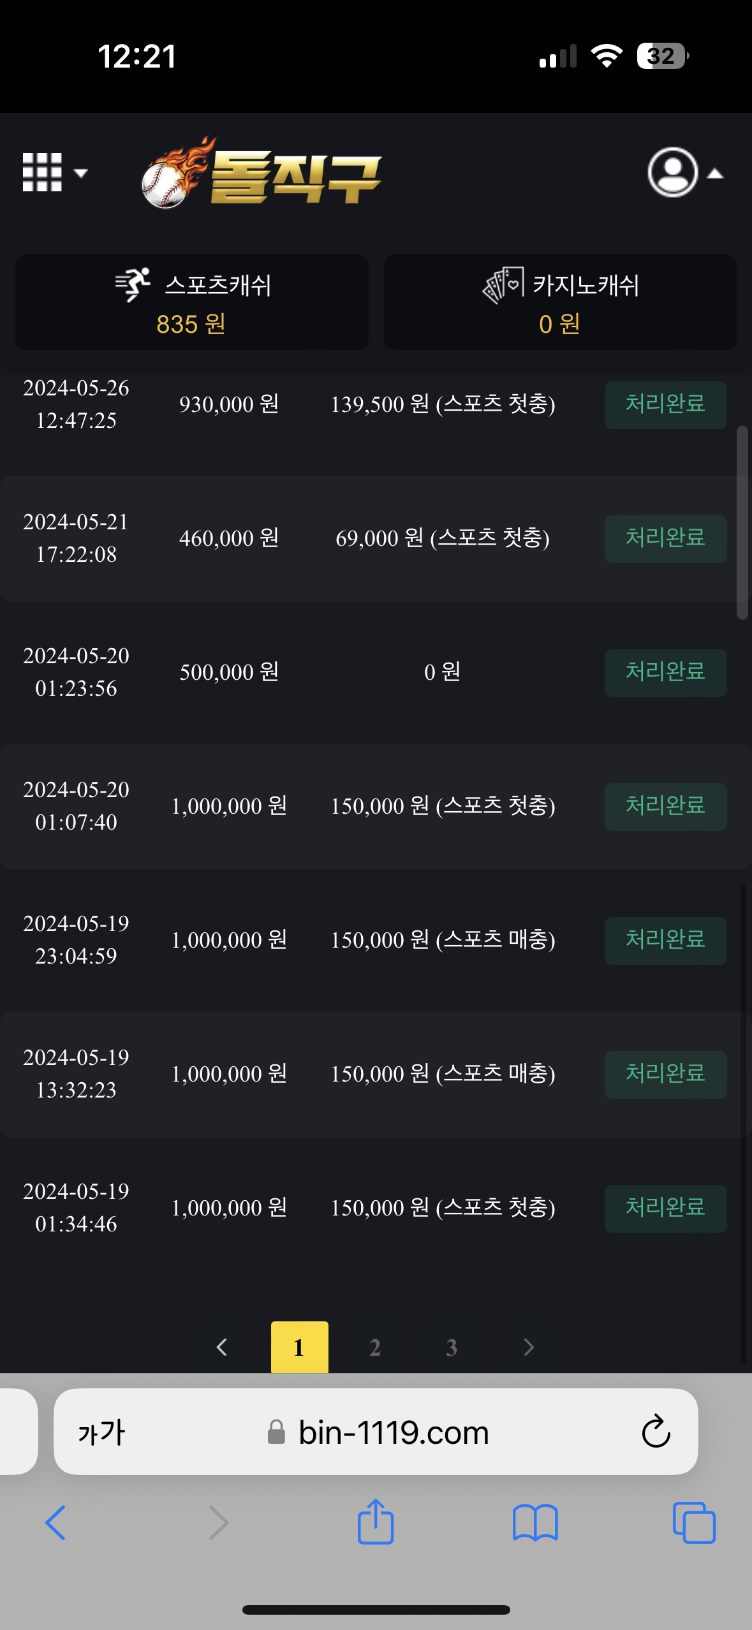Tap the 가가 text size button

coord(102,1432)
